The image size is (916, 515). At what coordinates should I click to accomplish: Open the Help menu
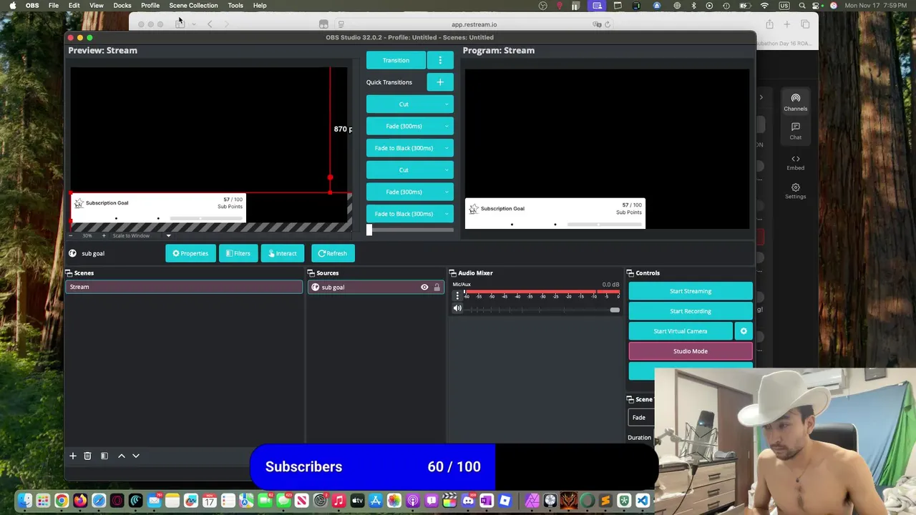point(260,6)
